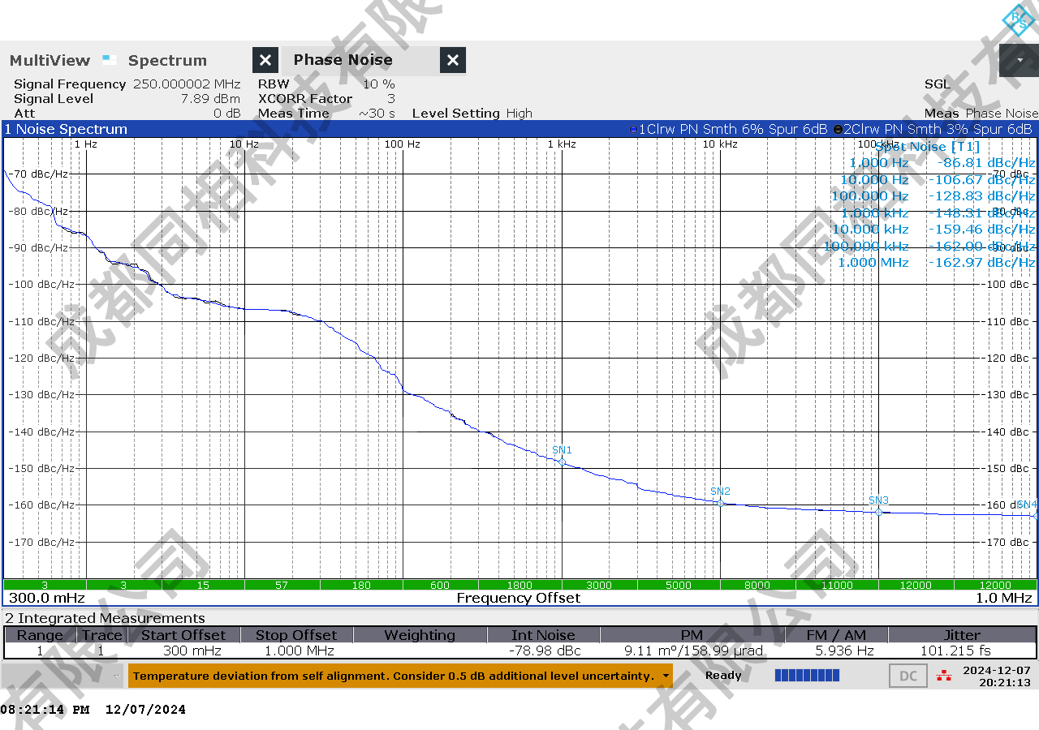Screen dimensions: 1039x730
Task: Select the SN1 spot noise marker
Action: click(x=562, y=462)
